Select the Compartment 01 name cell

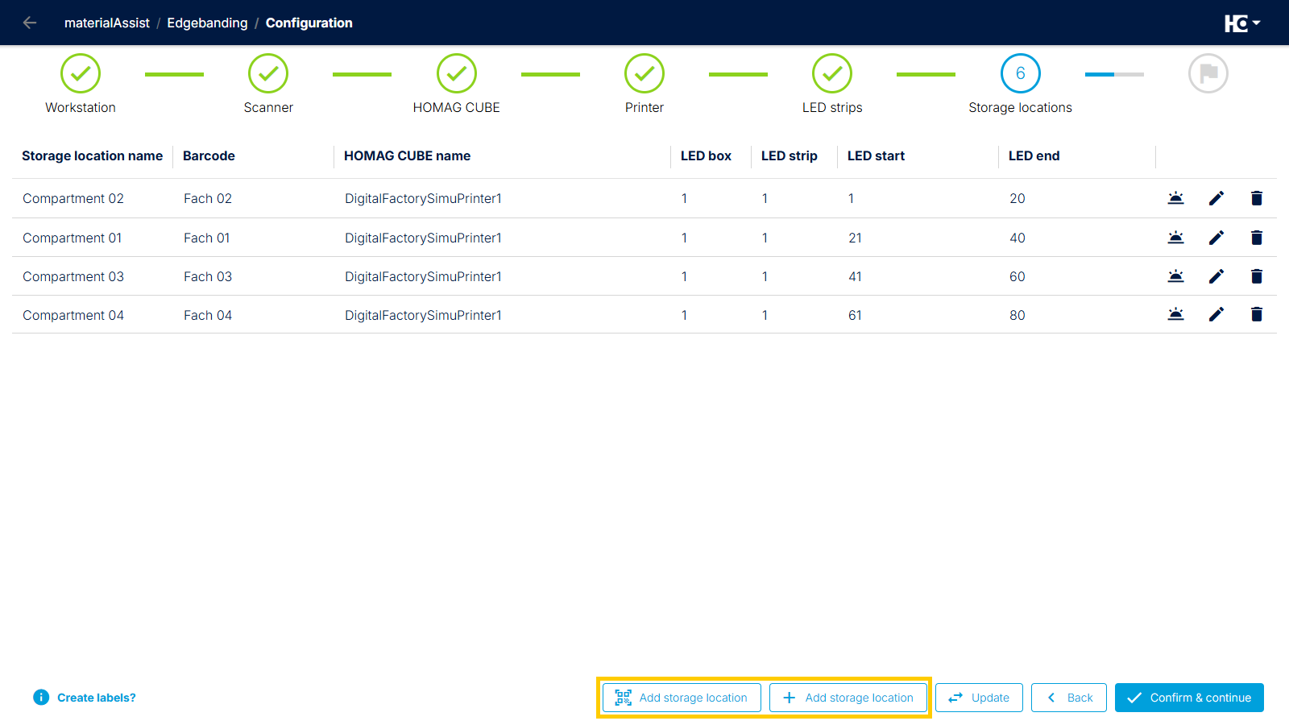73,238
